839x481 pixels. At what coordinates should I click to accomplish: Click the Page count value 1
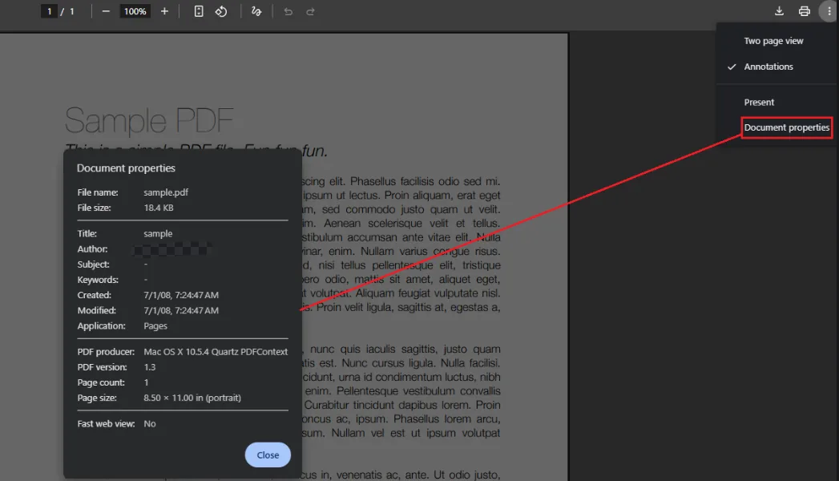[146, 382]
